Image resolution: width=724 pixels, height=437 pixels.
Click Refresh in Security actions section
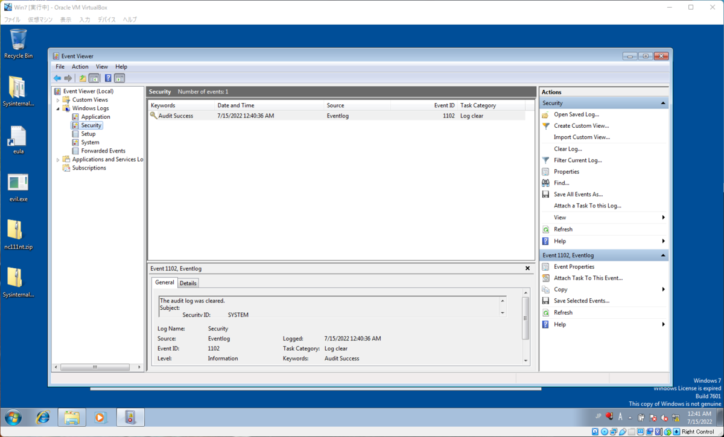pos(563,230)
